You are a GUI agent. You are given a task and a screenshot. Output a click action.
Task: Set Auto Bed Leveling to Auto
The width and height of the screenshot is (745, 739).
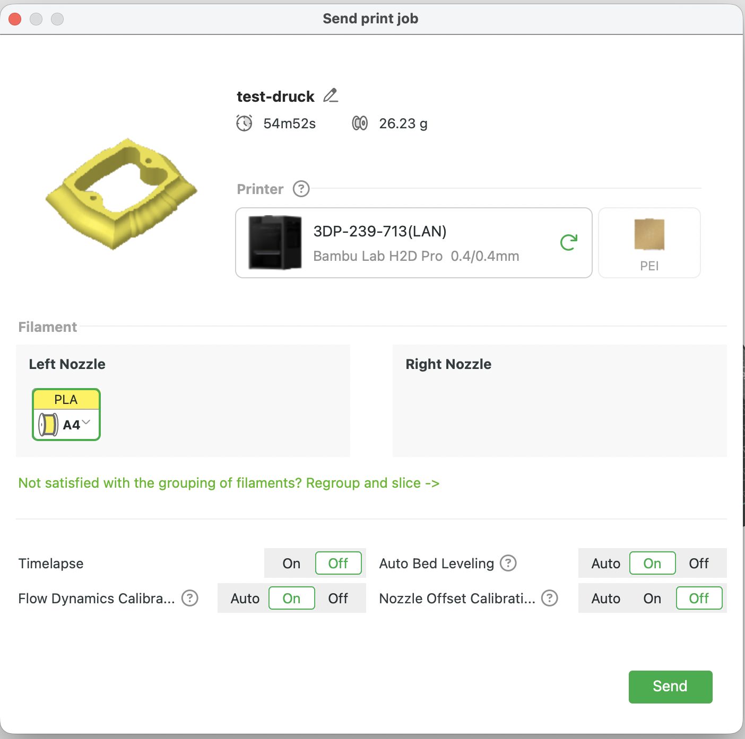pos(605,563)
